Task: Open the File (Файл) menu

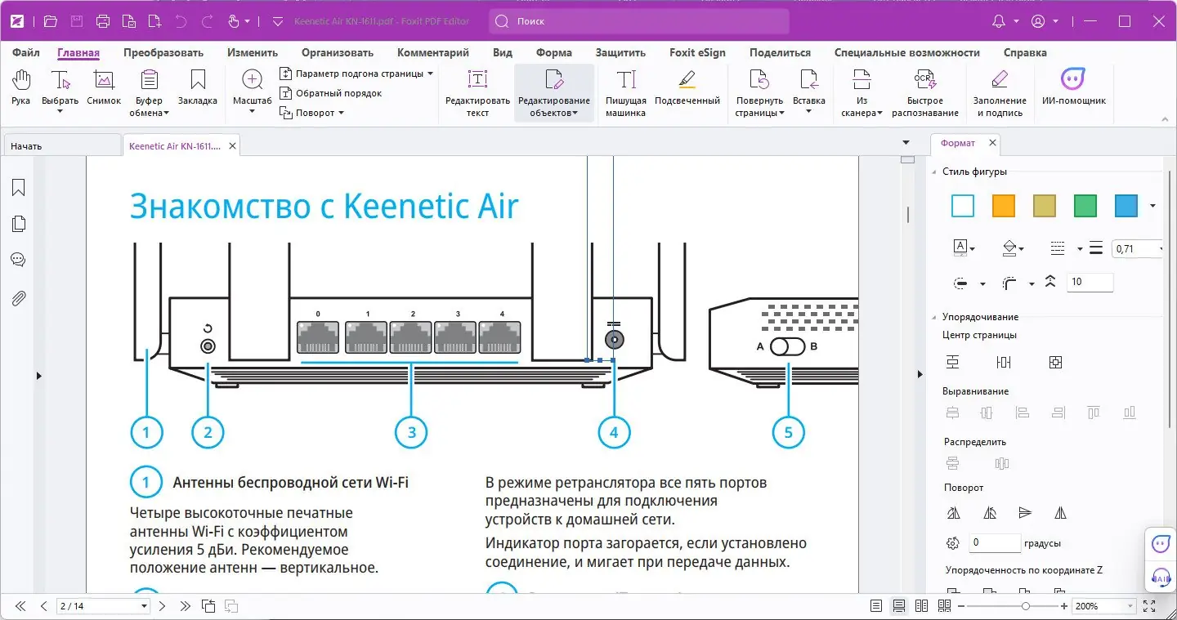Action: (x=26, y=52)
